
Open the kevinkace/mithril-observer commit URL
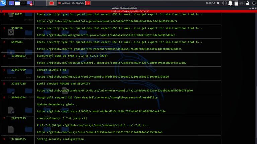point(112,63)
